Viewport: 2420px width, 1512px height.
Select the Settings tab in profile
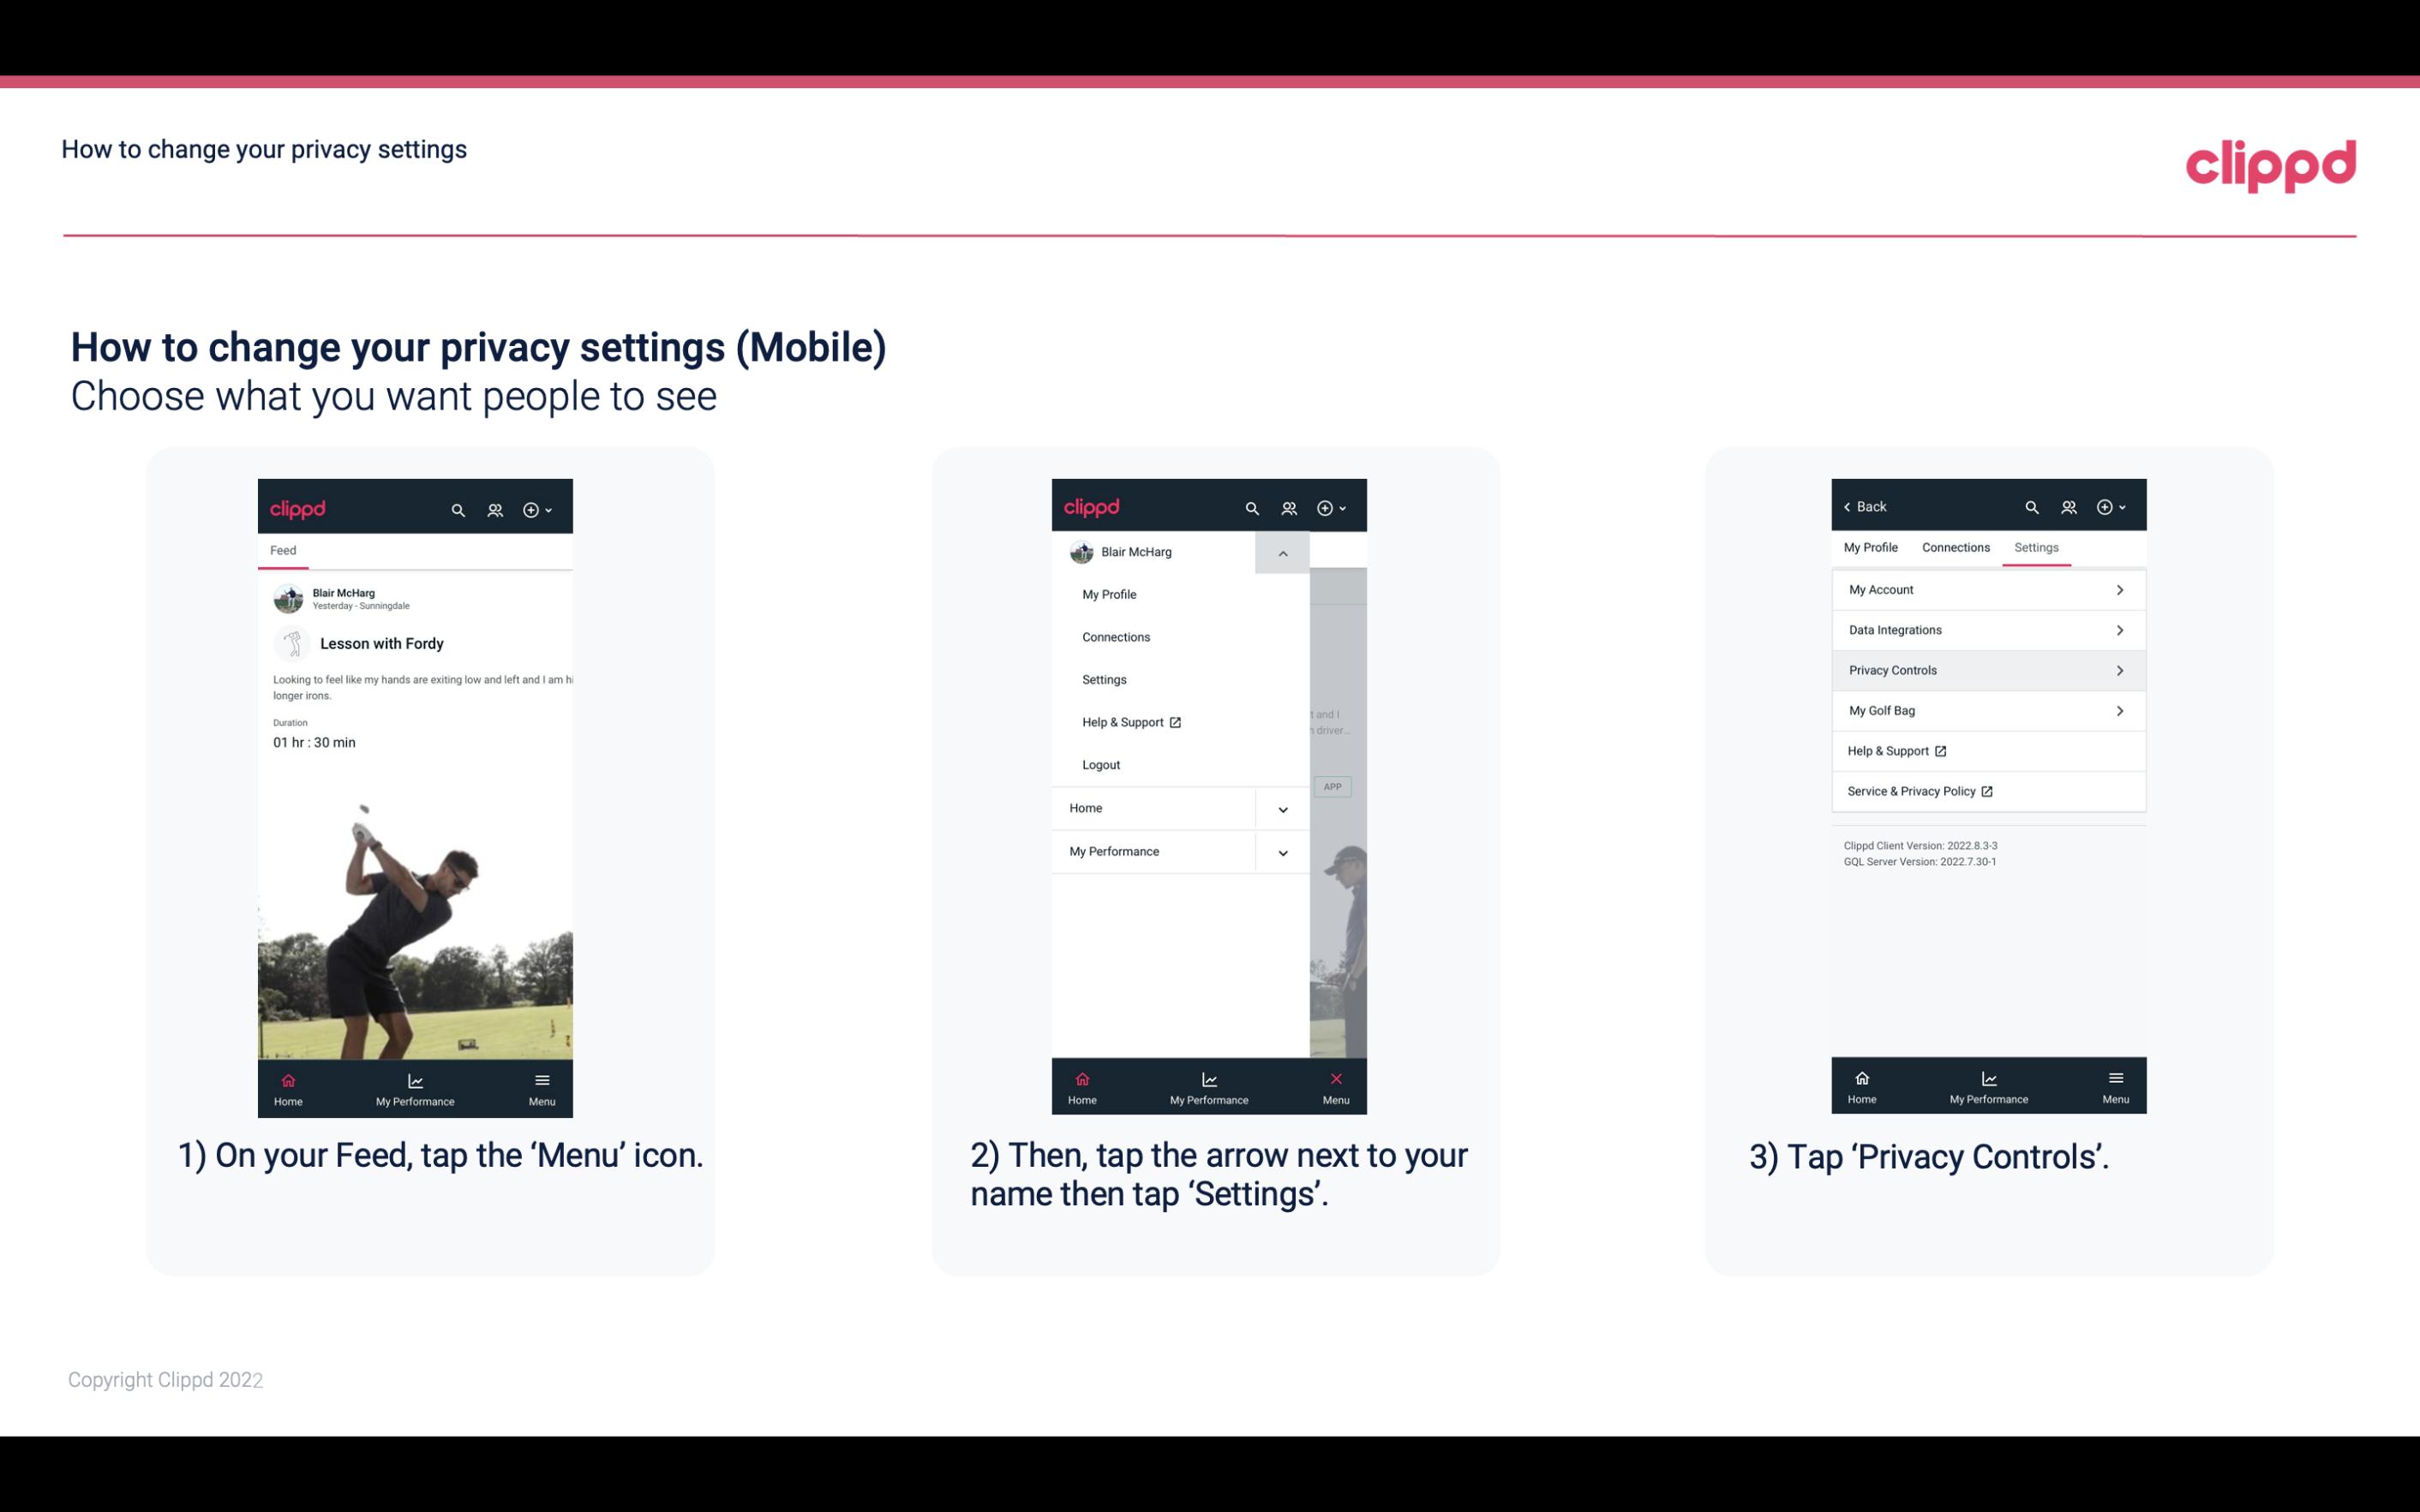(2035, 545)
